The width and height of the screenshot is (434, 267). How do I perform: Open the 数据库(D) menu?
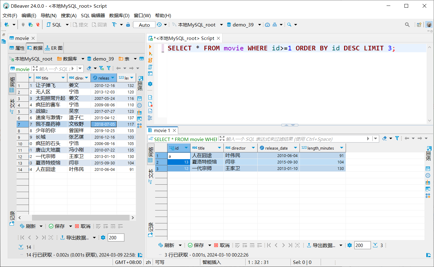click(119, 15)
